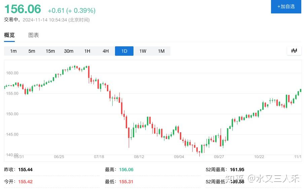
Task: Select the 30m timeframe
Action: coord(69,51)
